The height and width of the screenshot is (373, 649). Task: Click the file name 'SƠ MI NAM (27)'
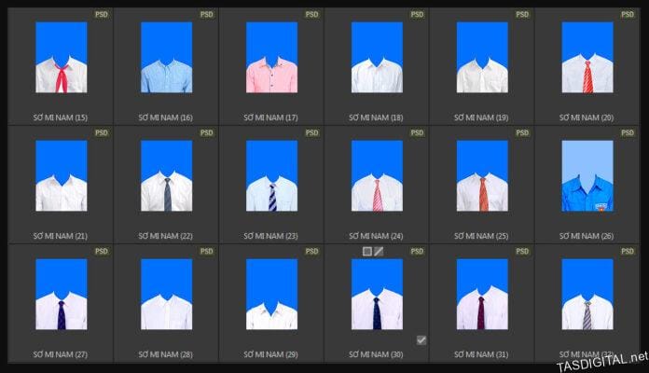(x=61, y=354)
